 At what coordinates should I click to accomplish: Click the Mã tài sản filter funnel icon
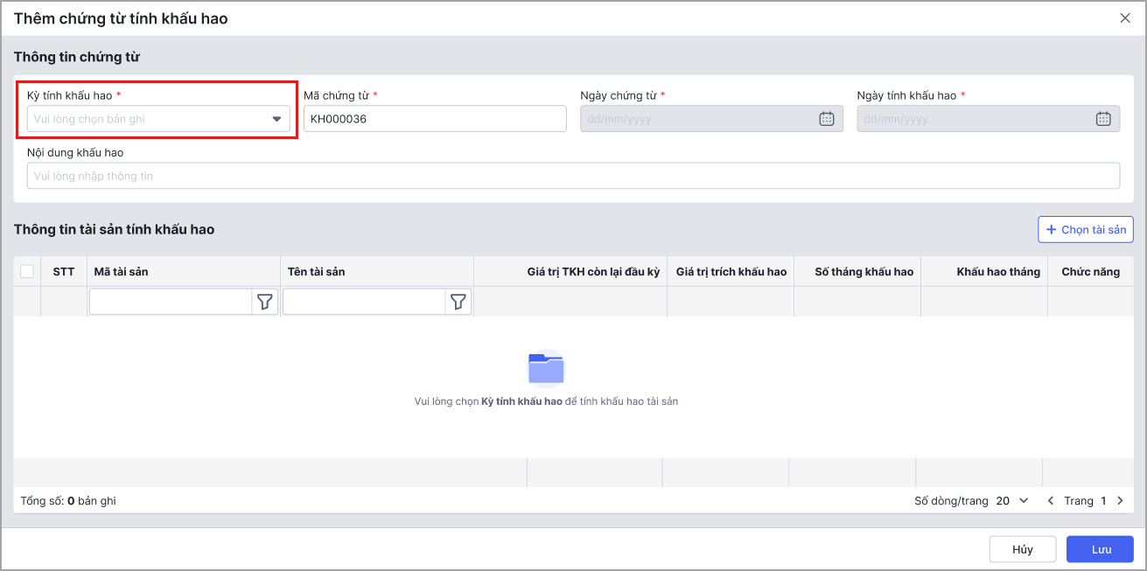pos(264,302)
